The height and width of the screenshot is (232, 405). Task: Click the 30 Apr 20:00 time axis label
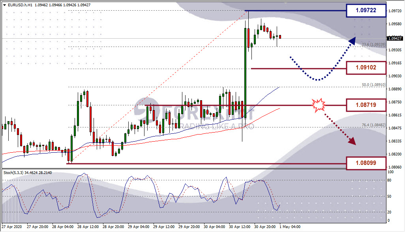tap(265, 227)
